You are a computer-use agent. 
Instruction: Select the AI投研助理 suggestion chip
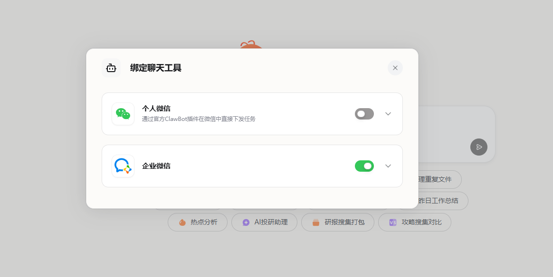pyautogui.click(x=264, y=222)
